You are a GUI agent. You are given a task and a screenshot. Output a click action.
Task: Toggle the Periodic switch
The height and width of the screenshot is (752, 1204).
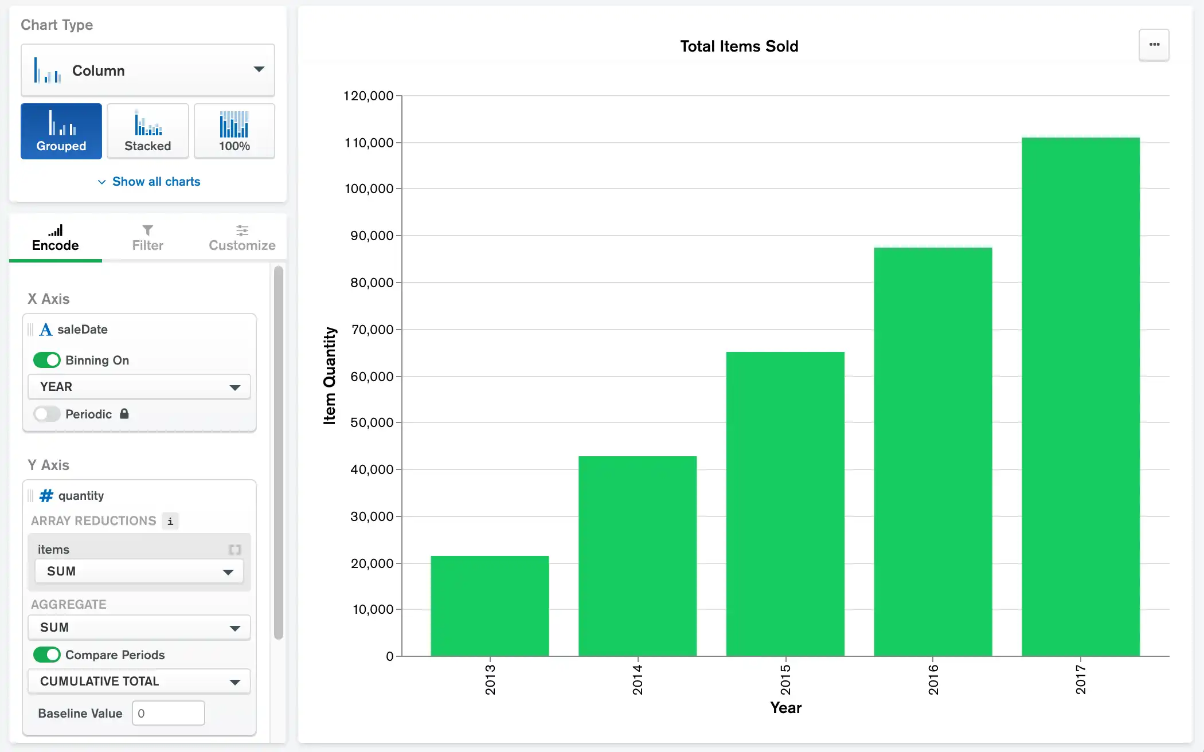[x=47, y=414]
